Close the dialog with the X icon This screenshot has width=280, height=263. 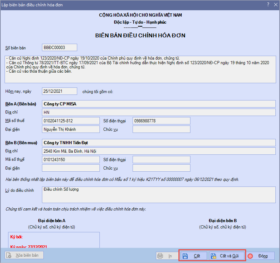[x=275, y=5]
